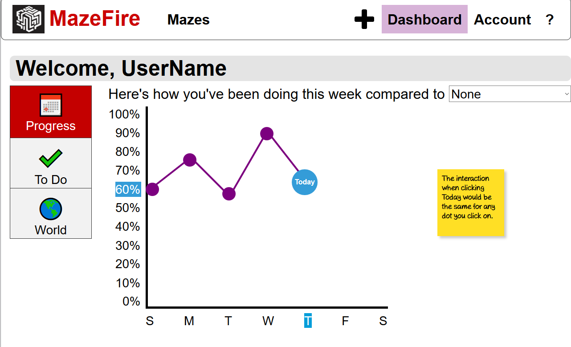Select Tuesday's purple data dot

pos(229,194)
